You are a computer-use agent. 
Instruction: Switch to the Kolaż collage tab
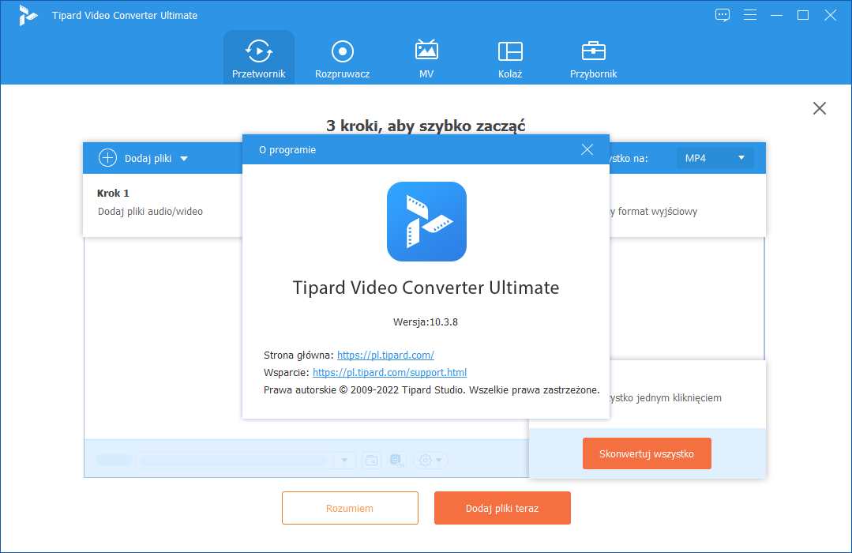tap(510, 58)
